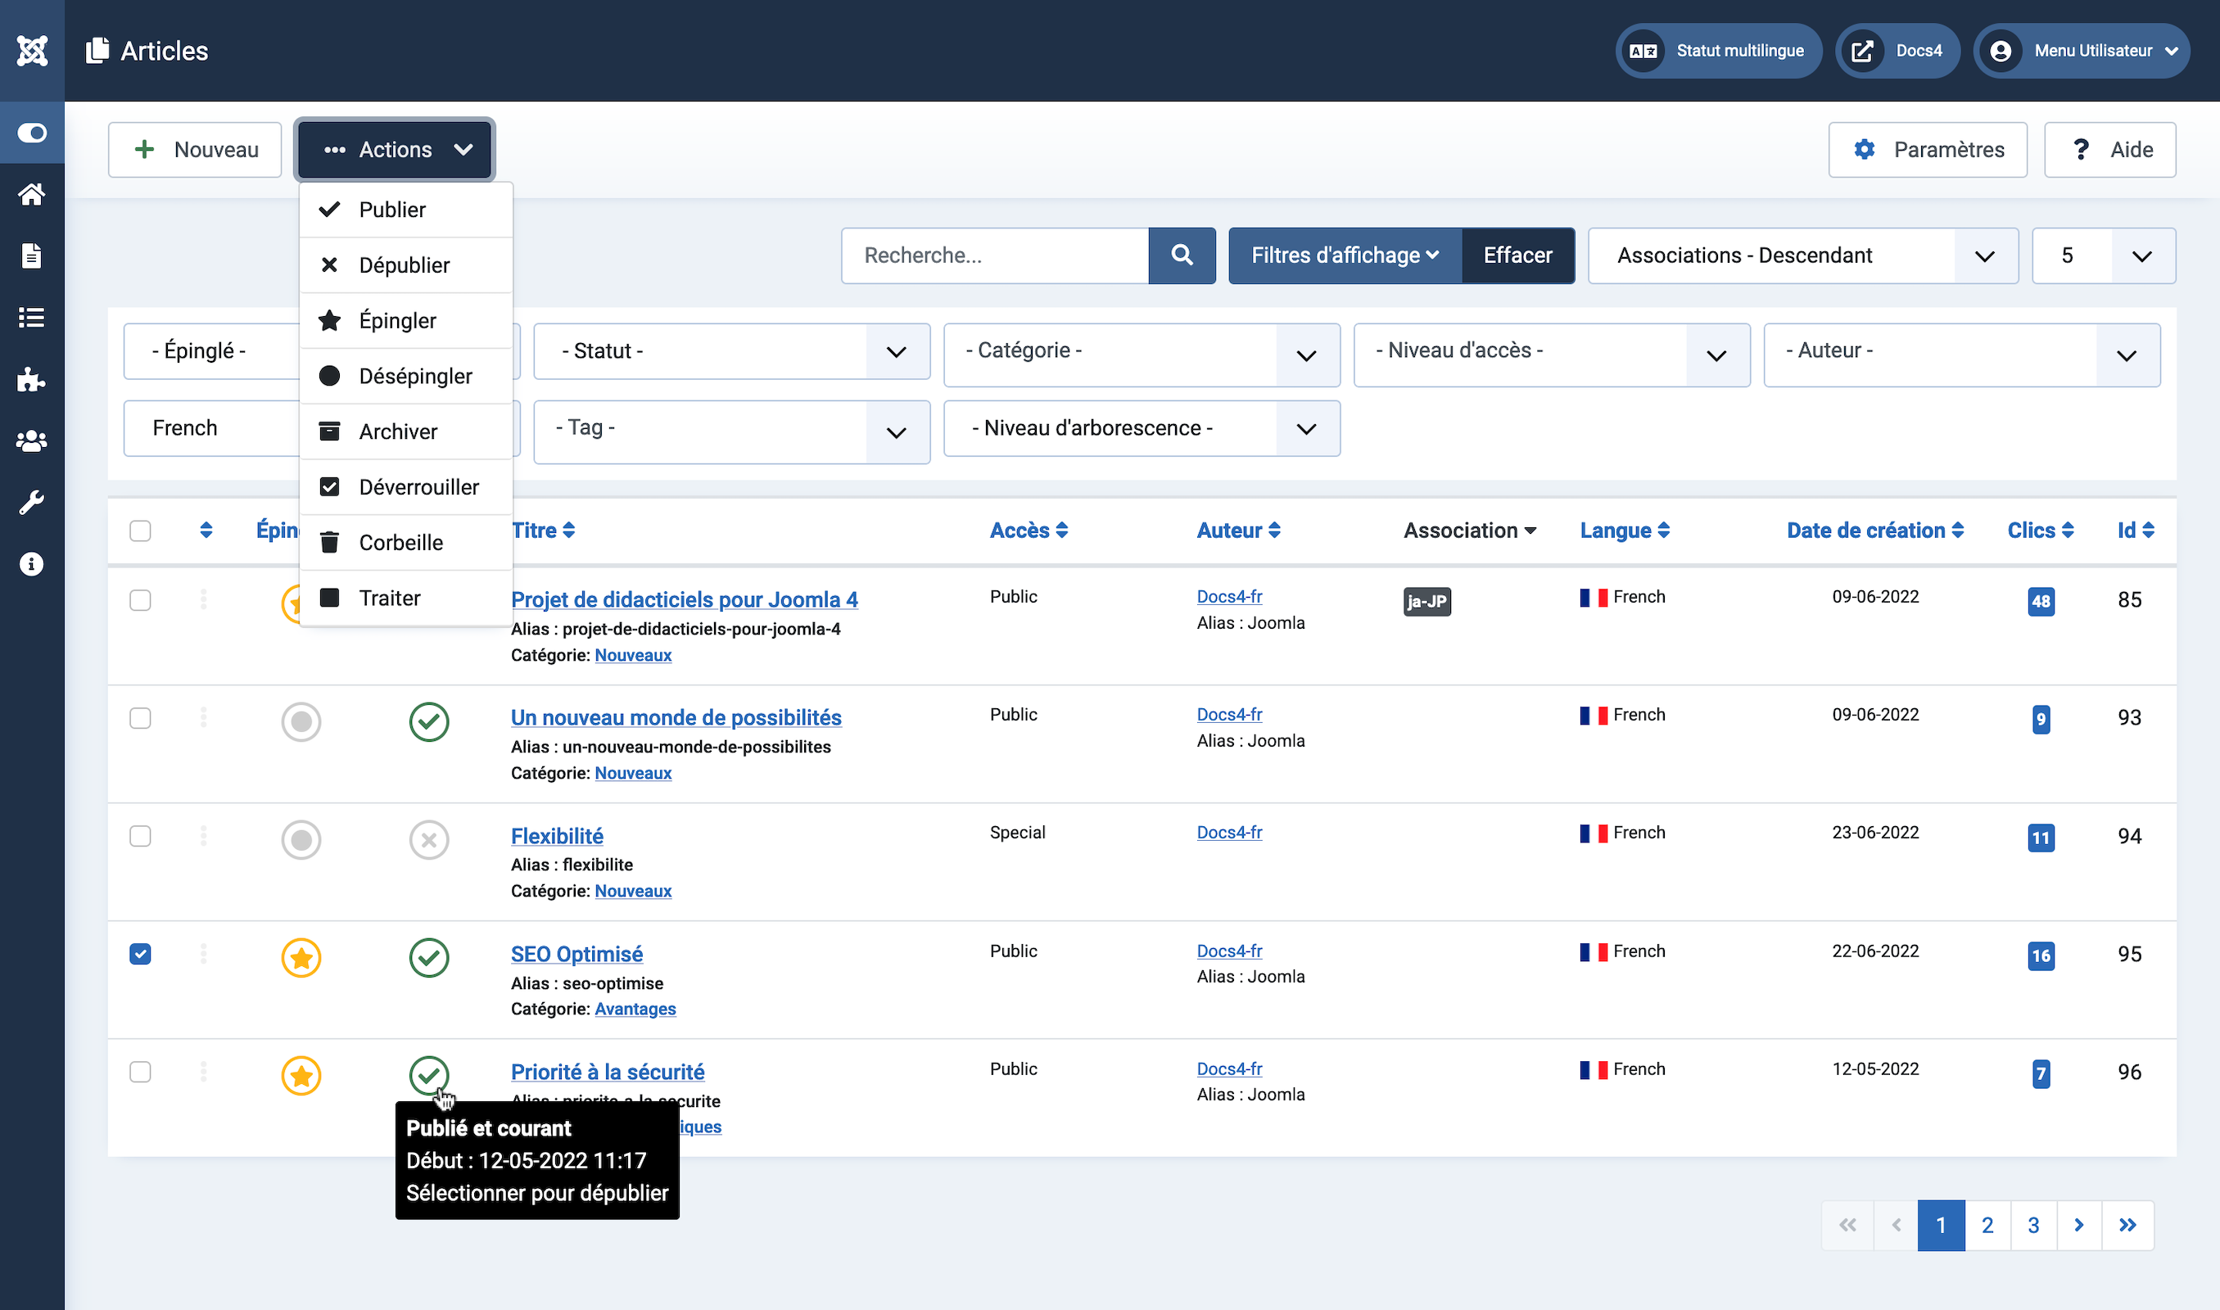Choose Désépingler from Actions menu
The width and height of the screenshot is (2220, 1310).
click(x=406, y=376)
